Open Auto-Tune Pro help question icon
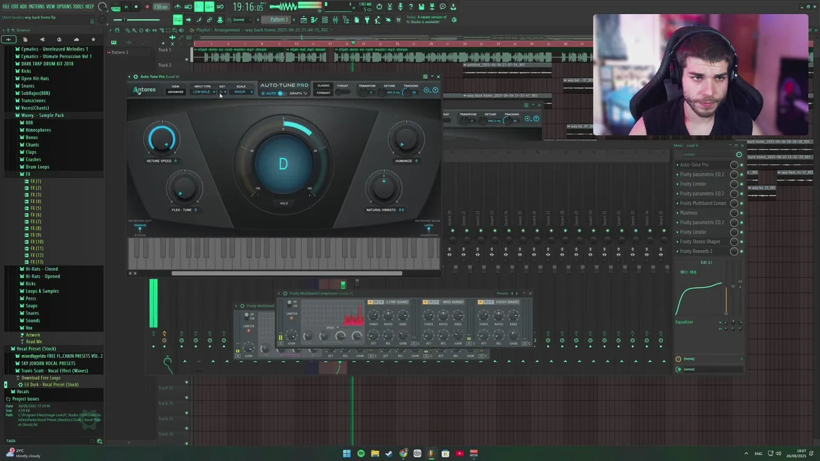Image resolution: width=820 pixels, height=461 pixels. click(x=435, y=90)
